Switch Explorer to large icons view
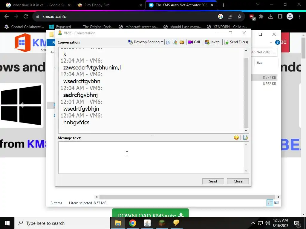This screenshot has height=229, width=306. pyautogui.click(x=276, y=203)
